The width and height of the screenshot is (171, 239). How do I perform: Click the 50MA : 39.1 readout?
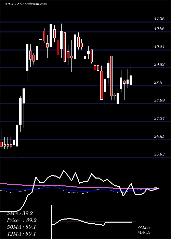(21, 227)
